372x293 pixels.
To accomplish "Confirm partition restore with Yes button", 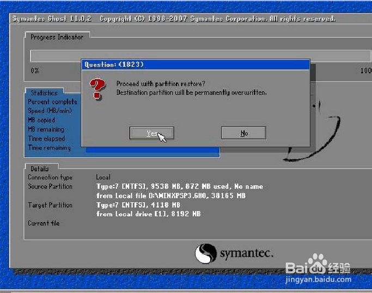I will point(151,133).
